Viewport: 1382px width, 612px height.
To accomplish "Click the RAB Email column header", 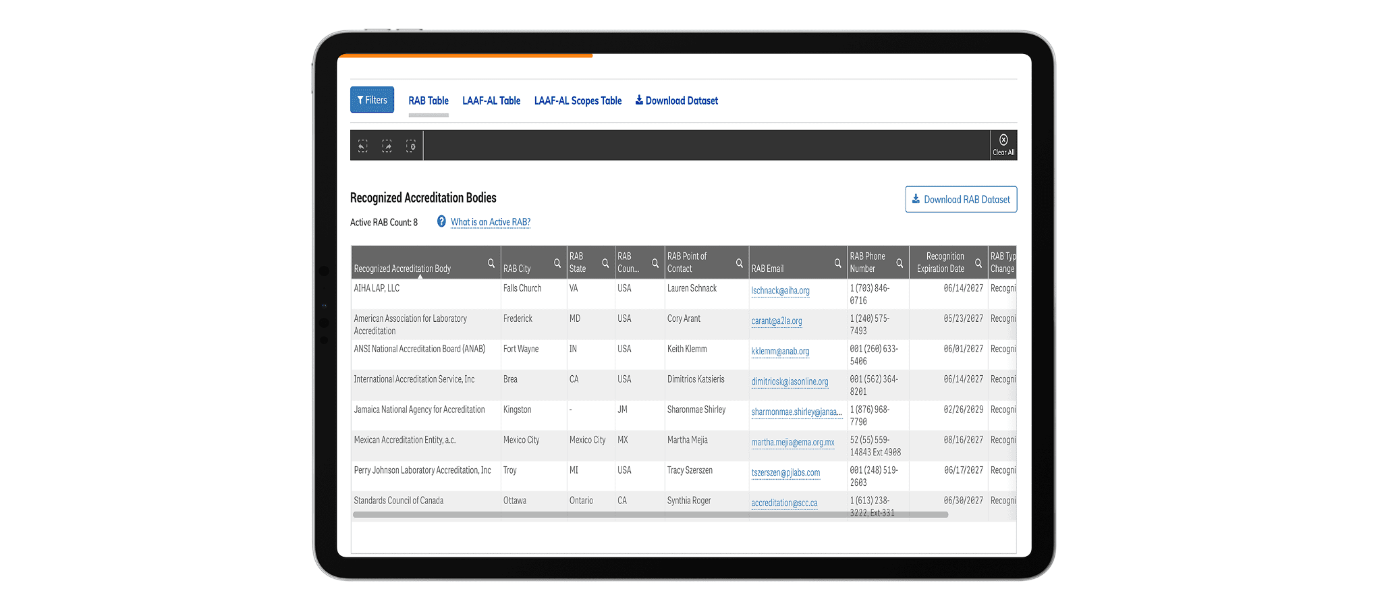I will point(767,269).
